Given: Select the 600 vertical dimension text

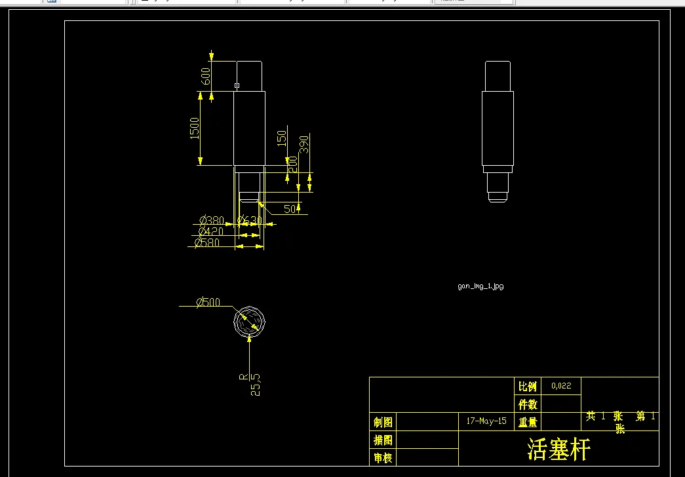Looking at the screenshot, I should click(x=206, y=76).
